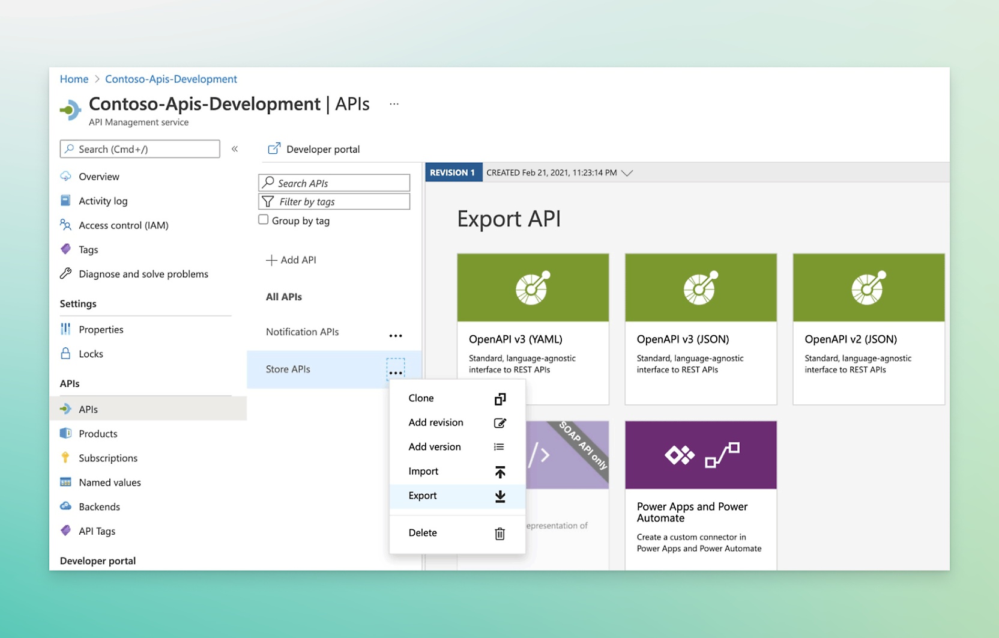
Task: Click the Diagnose and solve problems wrench icon
Action: click(x=65, y=274)
